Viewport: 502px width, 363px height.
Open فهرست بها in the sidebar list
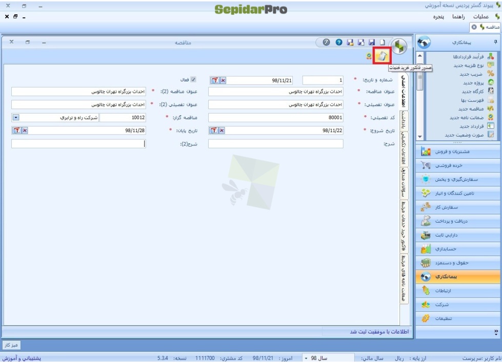(x=477, y=100)
